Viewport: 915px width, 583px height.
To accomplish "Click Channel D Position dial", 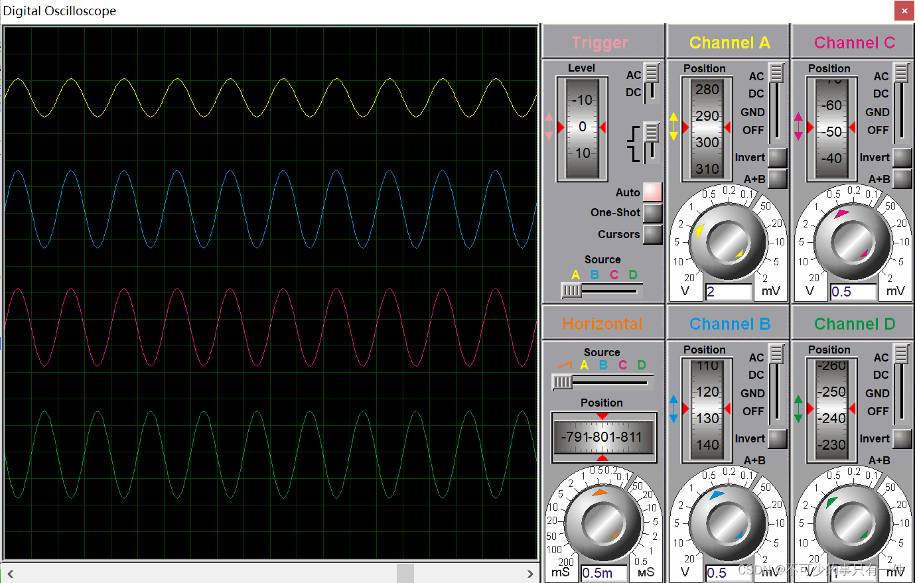I will pos(831,409).
